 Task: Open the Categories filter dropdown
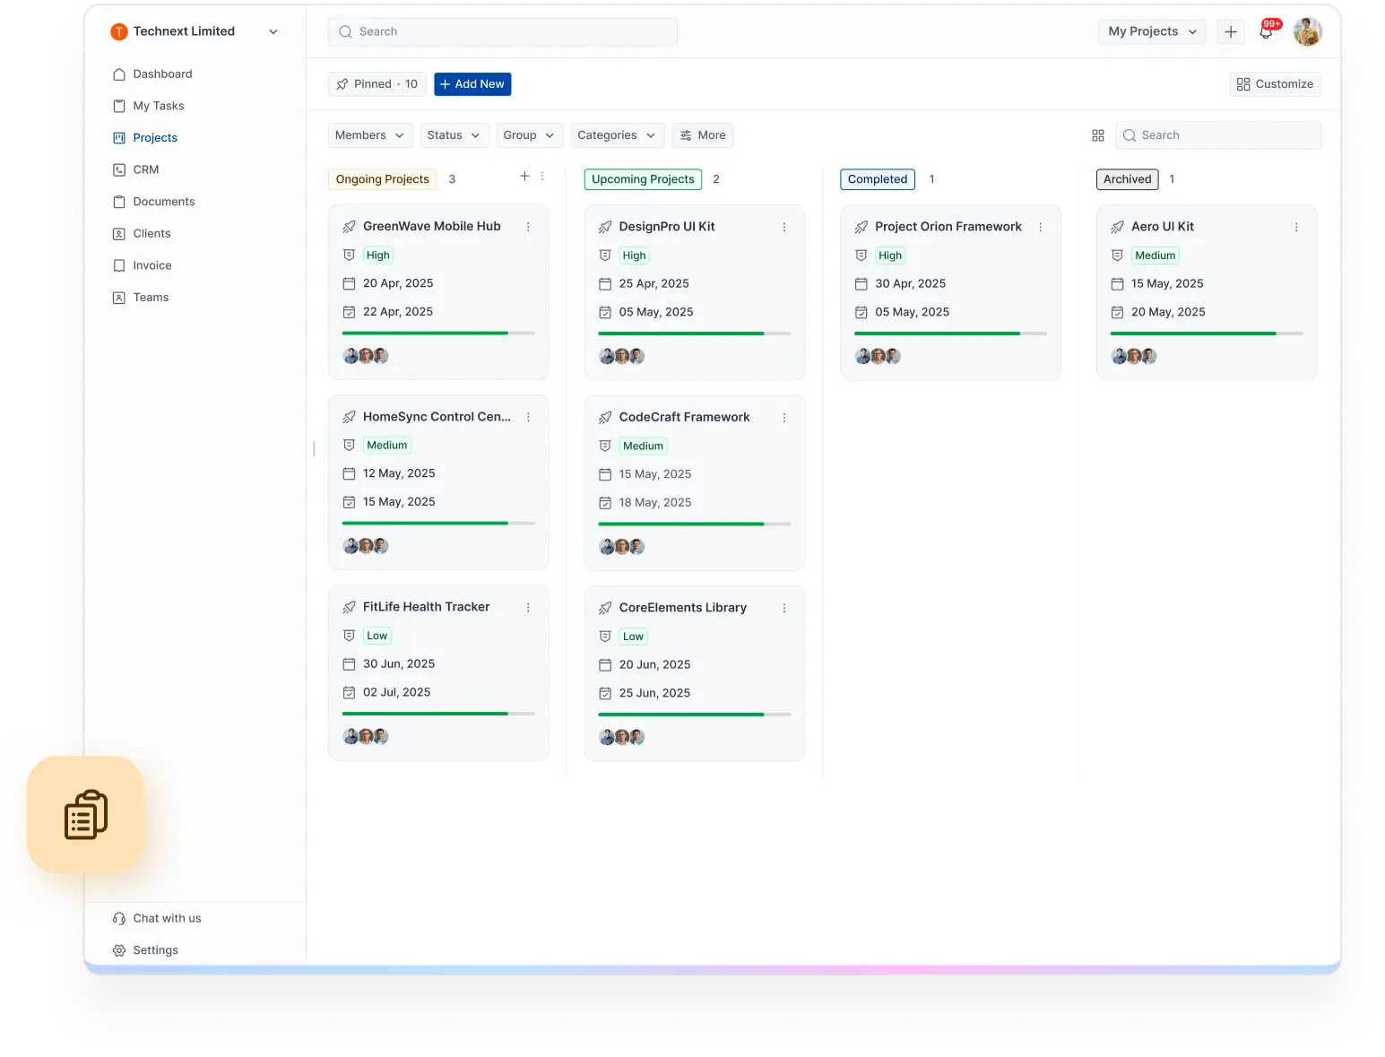click(x=618, y=135)
